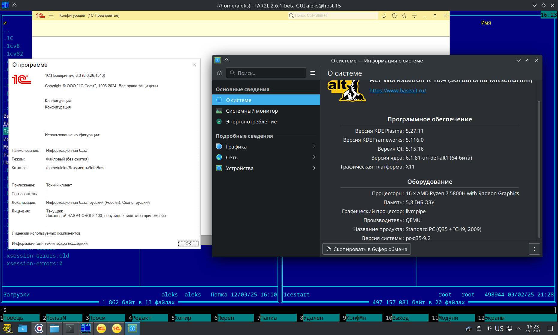The height and width of the screenshot is (335, 558).
Task: Open the Графика section
Action: [x=266, y=147]
